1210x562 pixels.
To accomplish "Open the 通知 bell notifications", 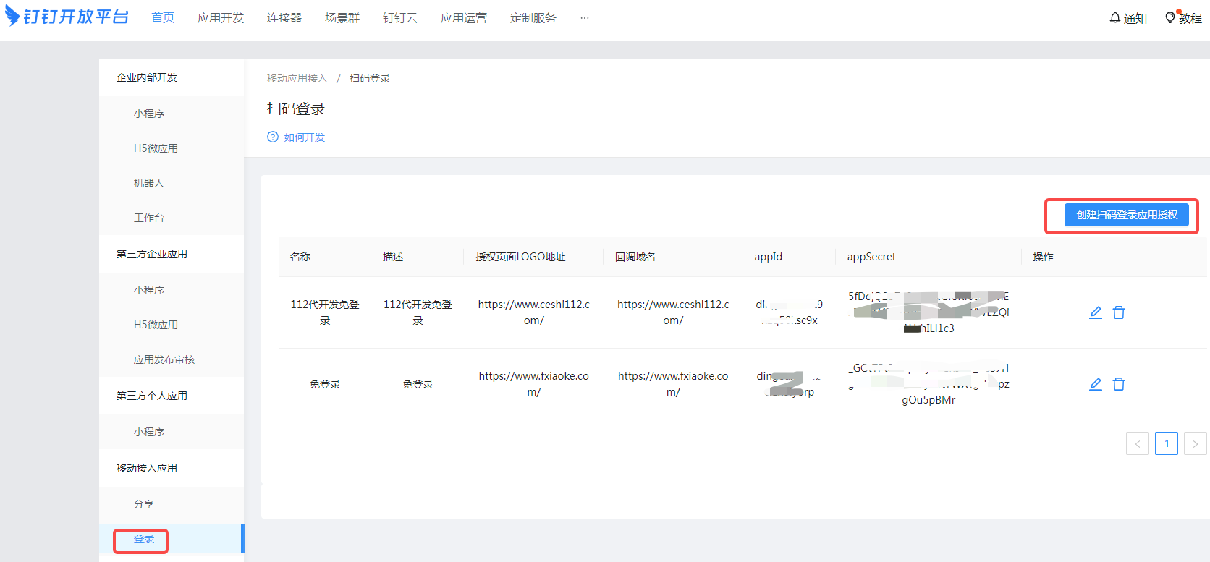I will coord(1127,18).
